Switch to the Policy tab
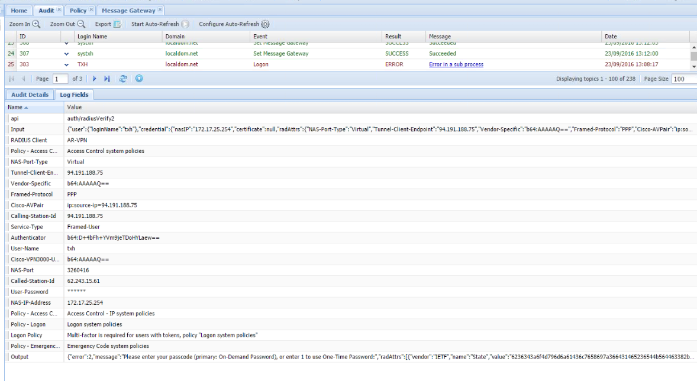The width and height of the screenshot is (697, 381). [x=78, y=11]
